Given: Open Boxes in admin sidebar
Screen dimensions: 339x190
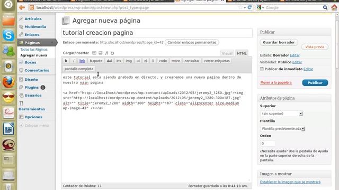Looking at the screenshot, I should [x=30, y=62].
